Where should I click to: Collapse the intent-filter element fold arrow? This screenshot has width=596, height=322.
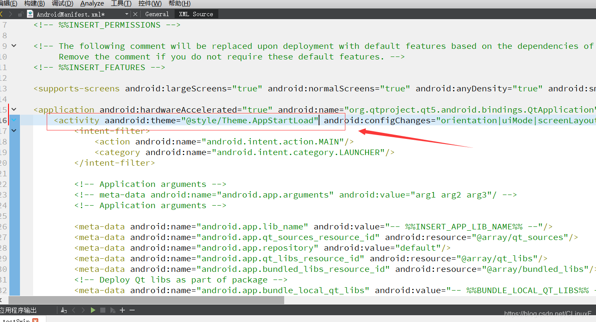click(x=14, y=130)
